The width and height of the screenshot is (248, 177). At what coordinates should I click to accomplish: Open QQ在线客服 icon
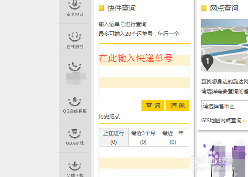(75, 102)
